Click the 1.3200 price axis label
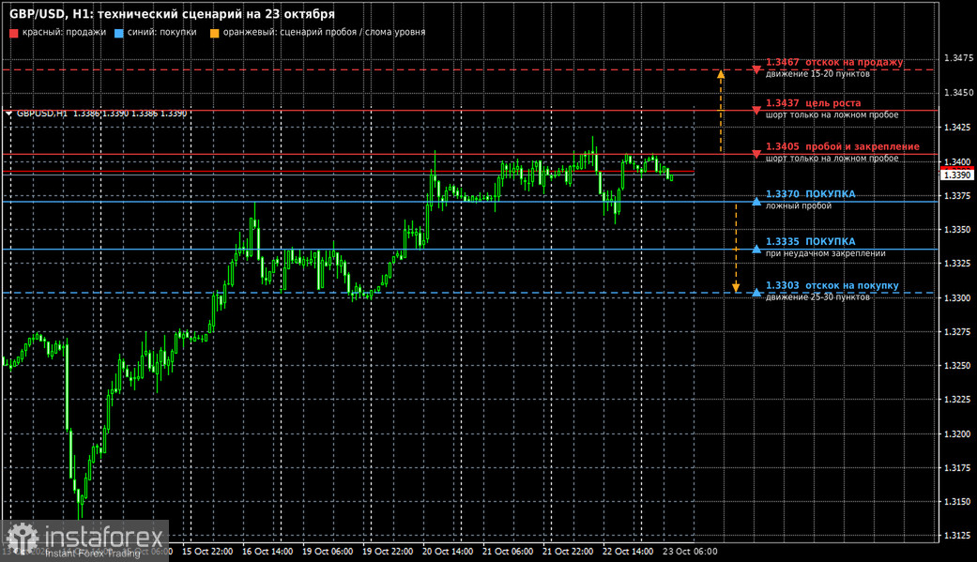977x562 pixels. pyautogui.click(x=958, y=433)
